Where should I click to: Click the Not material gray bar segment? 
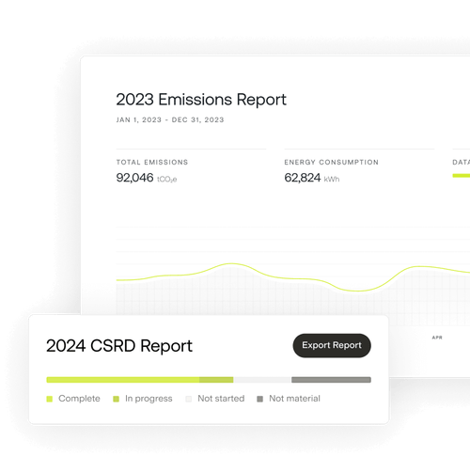point(331,380)
